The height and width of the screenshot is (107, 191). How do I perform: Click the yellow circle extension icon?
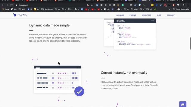pyautogui.click(x=118, y=5)
